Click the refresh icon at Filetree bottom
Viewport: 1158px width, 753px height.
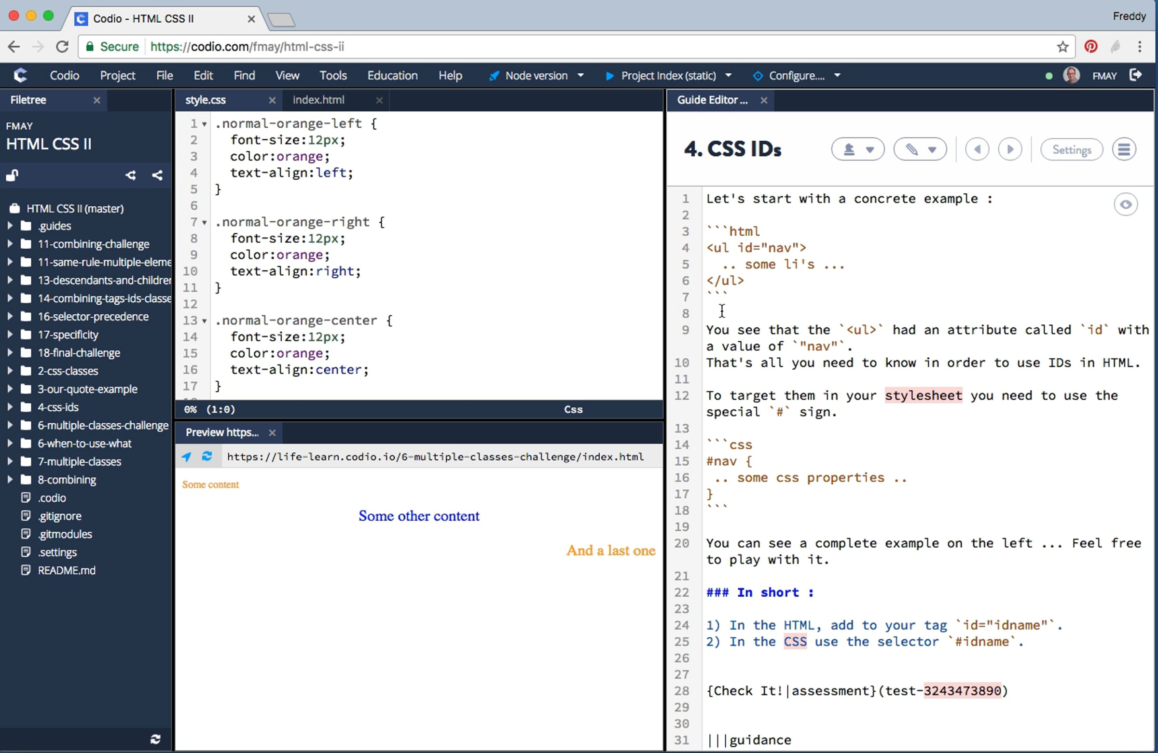point(156,739)
